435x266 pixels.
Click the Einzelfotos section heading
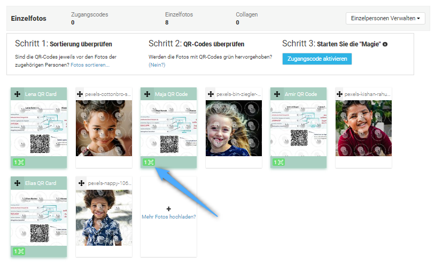(x=28, y=19)
